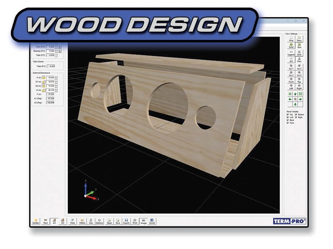The image size is (333, 249).
Task: Pan the view up with the green arrow
Action: click(295, 94)
